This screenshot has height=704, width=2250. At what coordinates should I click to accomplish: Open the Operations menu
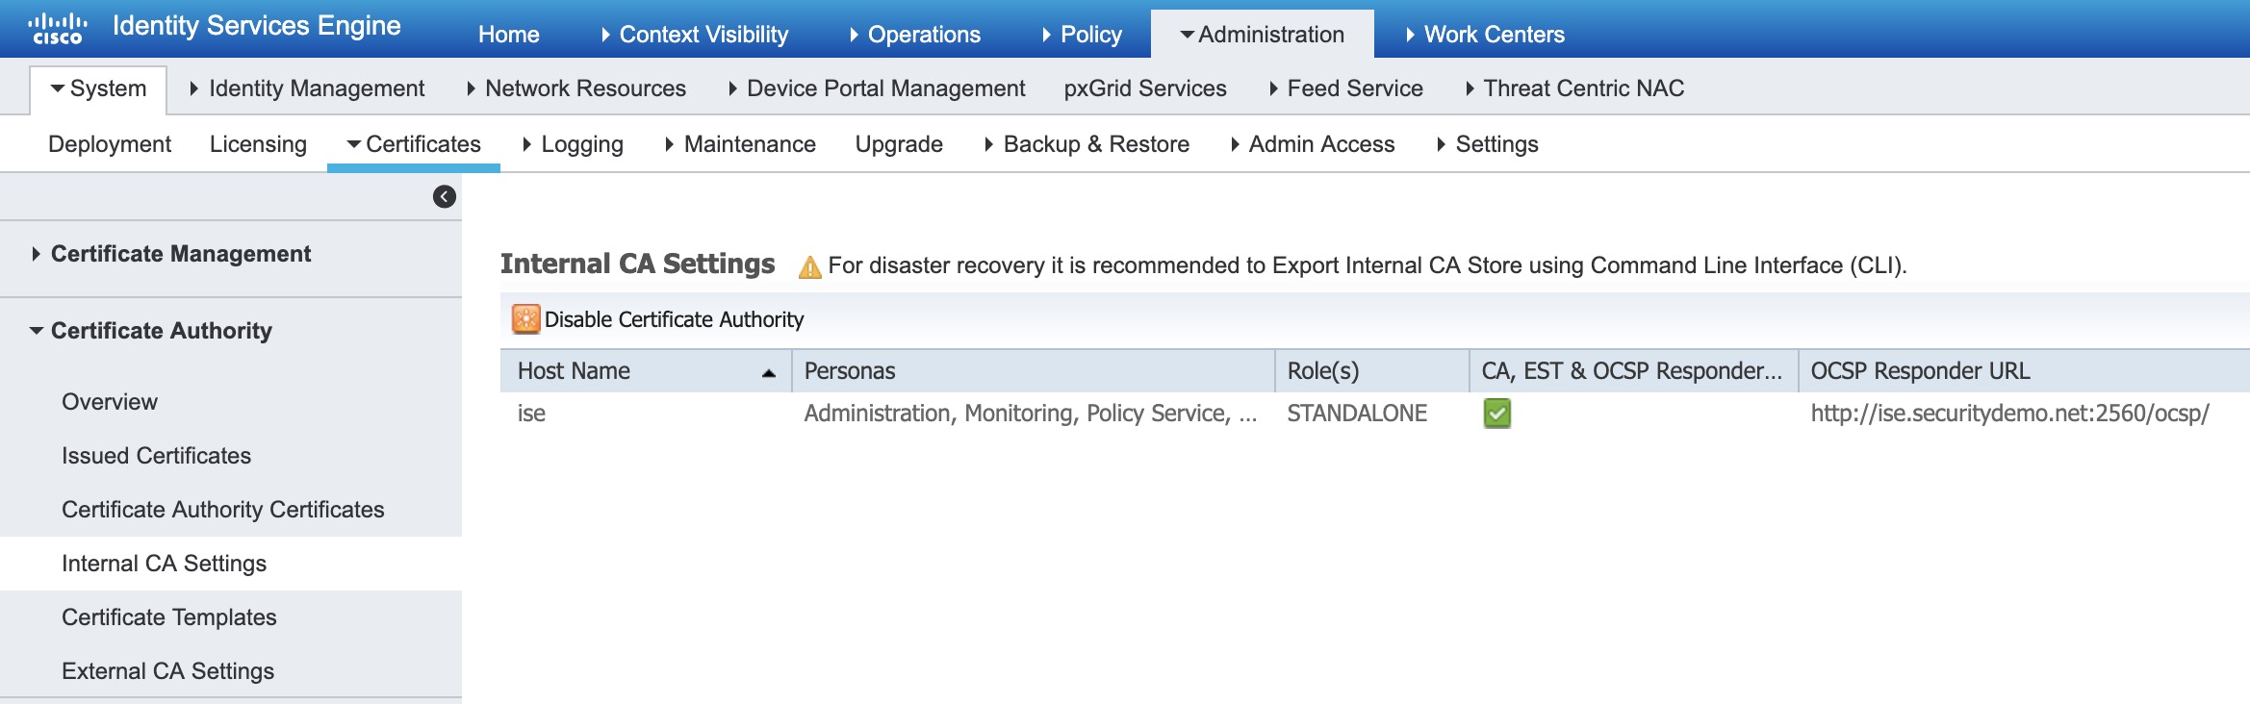pos(915,35)
